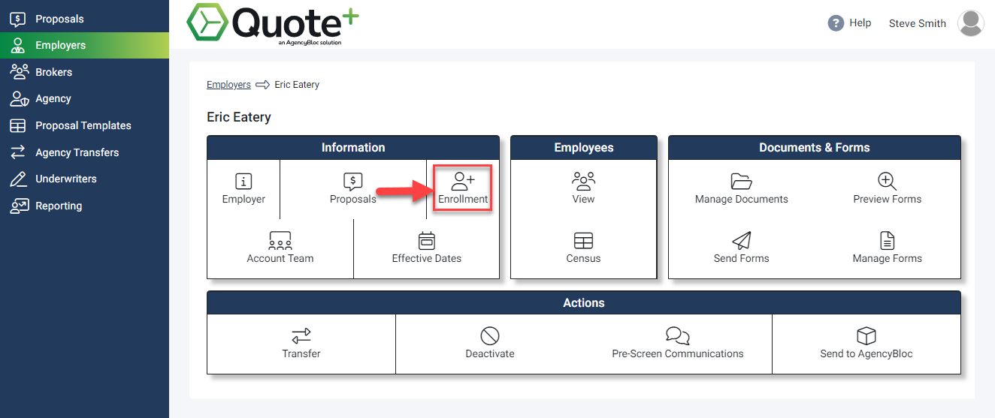Open Account Team icon
The height and width of the screenshot is (418, 995).
coord(280,240)
